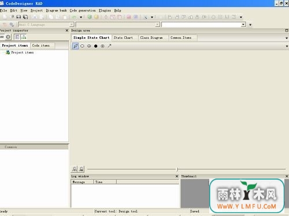Select the circled dot final state tool

102,46
